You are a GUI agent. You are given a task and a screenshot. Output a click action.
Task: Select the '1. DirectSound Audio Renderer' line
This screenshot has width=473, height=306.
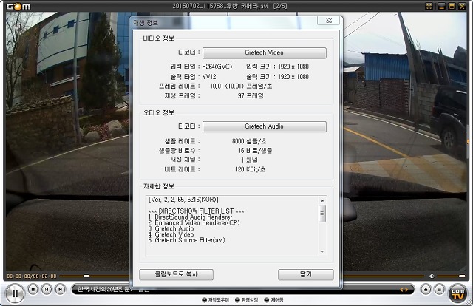(x=191, y=217)
